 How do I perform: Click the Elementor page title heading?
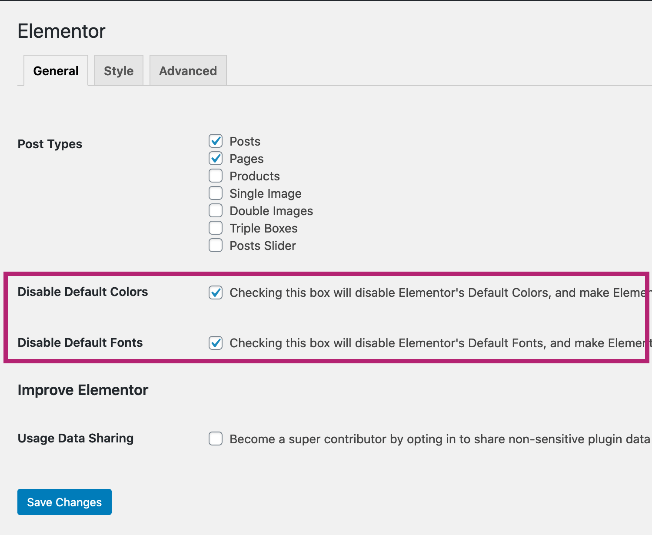(x=61, y=31)
